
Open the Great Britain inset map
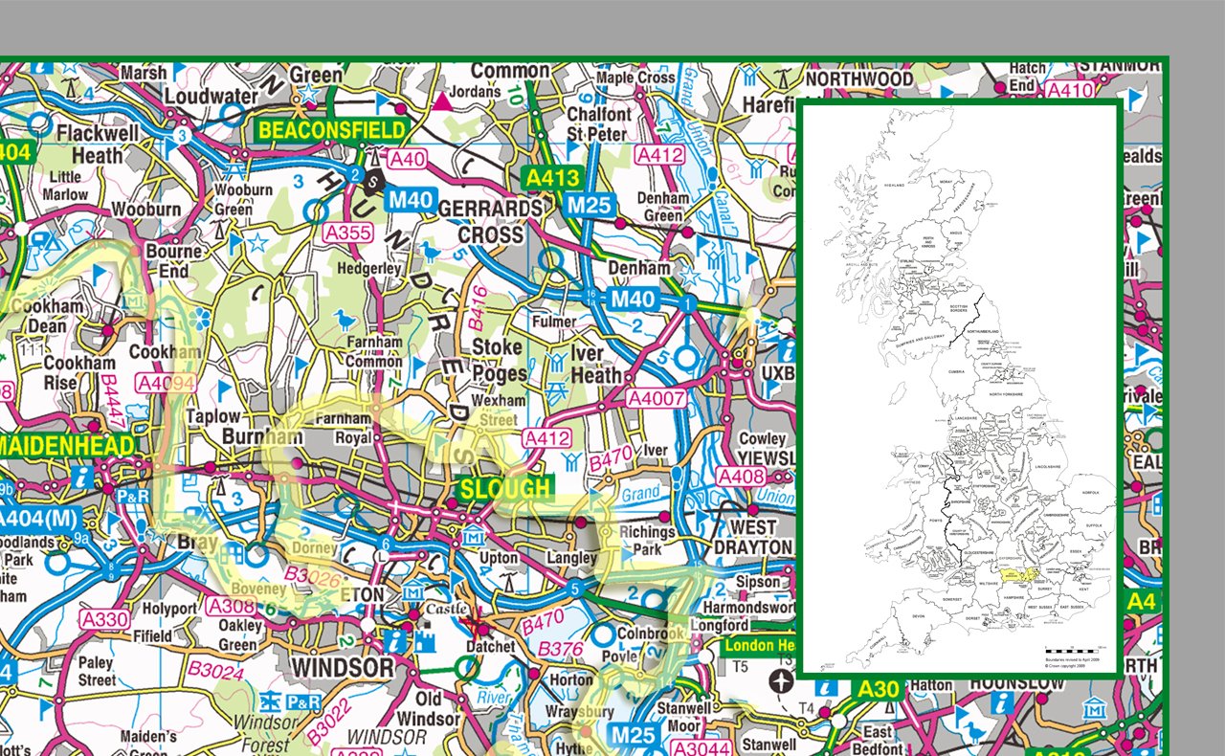(x=959, y=389)
